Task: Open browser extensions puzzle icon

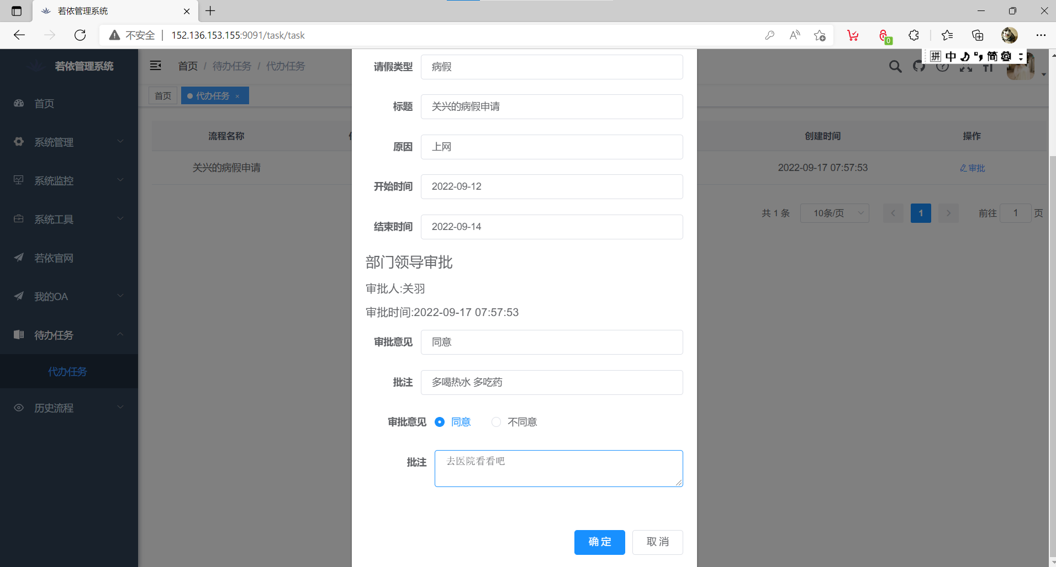Action: [x=914, y=35]
